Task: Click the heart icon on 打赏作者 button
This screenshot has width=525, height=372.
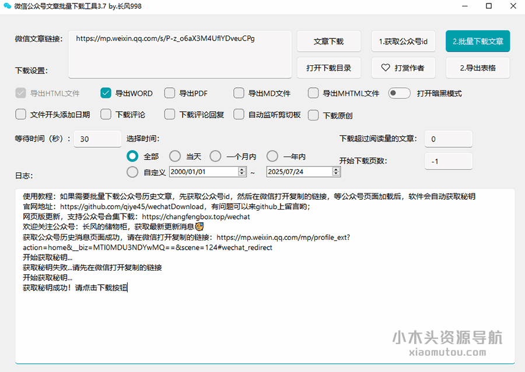Action: (x=386, y=68)
